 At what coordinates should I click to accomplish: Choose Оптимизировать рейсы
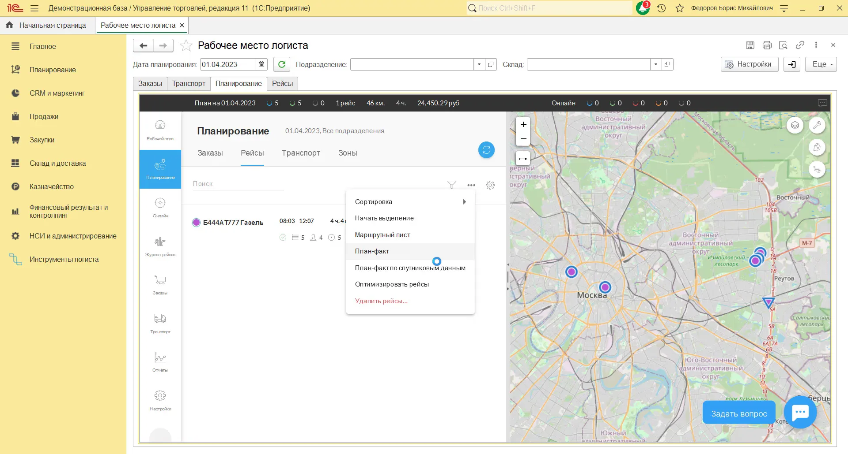[410, 284]
